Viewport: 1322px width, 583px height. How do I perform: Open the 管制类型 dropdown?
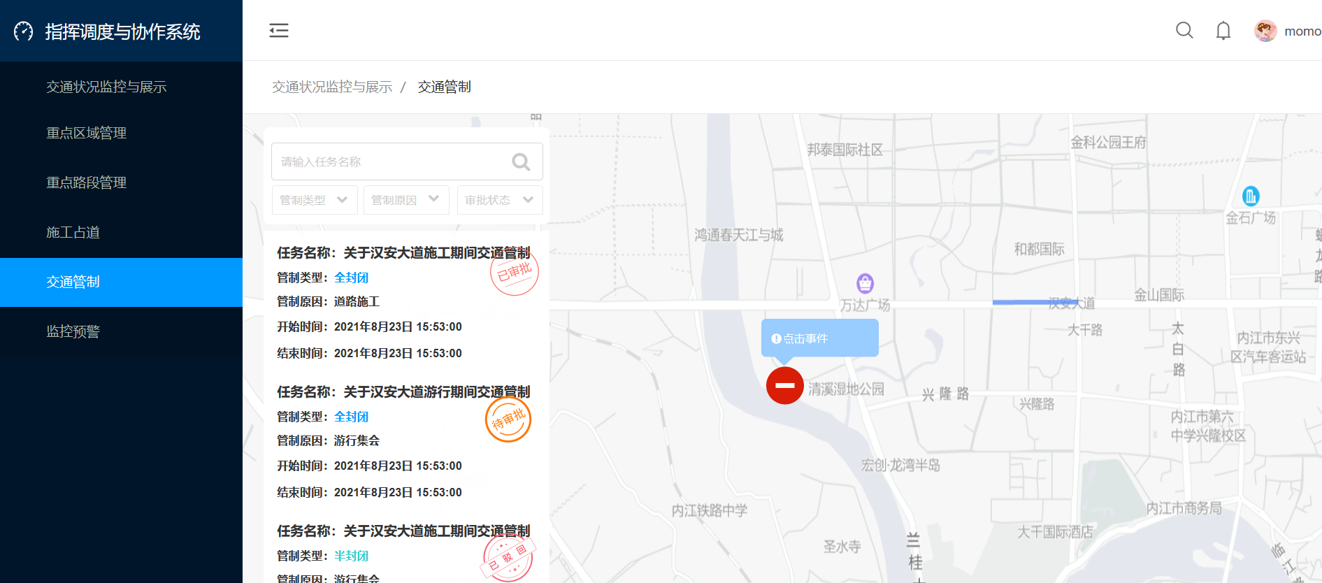point(315,200)
